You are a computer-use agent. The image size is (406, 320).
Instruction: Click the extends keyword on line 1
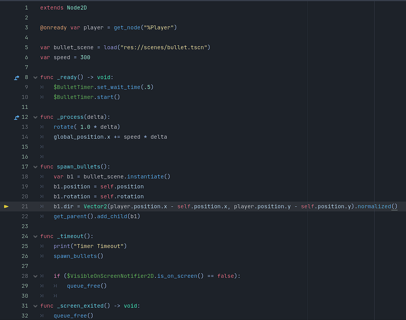(x=52, y=8)
